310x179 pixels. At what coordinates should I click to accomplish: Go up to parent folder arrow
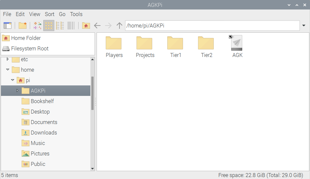click(x=119, y=26)
